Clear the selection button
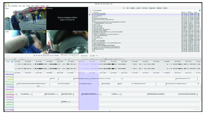The width and height of the screenshot is (206, 117). click(64, 56)
